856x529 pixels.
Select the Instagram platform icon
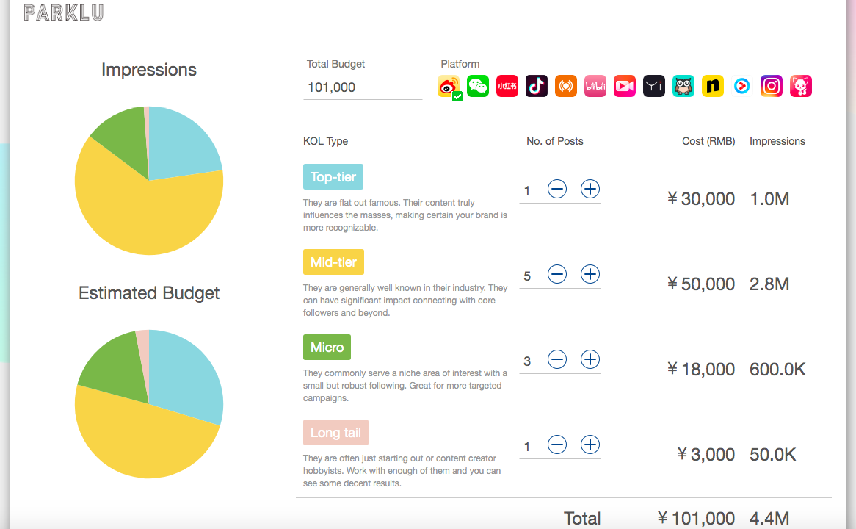tap(772, 86)
